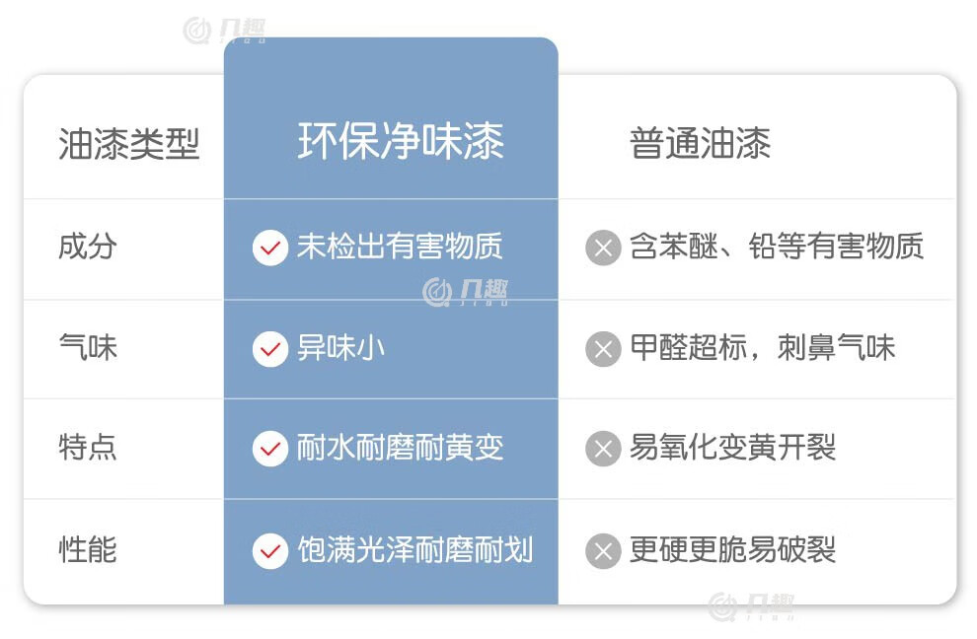Click the 几趣 watermark in table center
The height and width of the screenshot is (639, 977).
point(465,292)
